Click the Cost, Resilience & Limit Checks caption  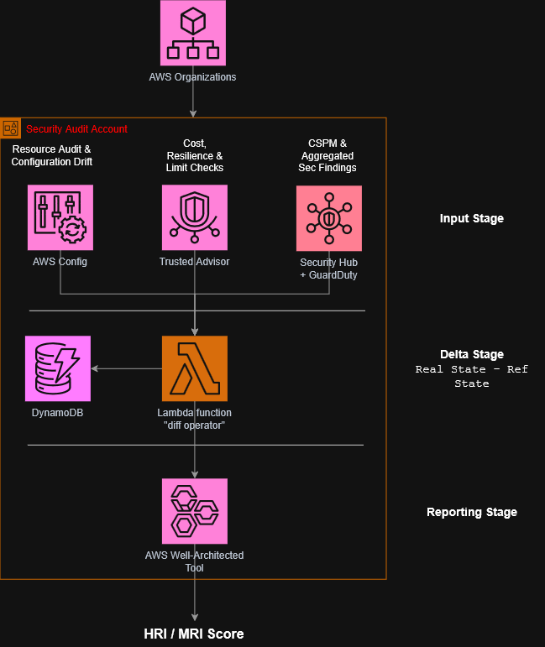pyautogui.click(x=195, y=155)
